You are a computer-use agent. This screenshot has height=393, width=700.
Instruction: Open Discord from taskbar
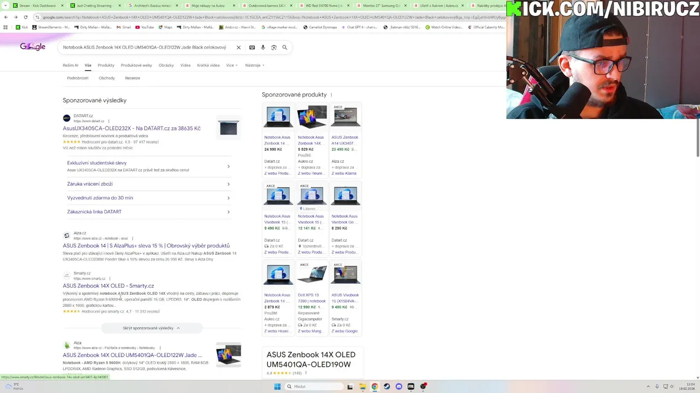(x=399, y=386)
